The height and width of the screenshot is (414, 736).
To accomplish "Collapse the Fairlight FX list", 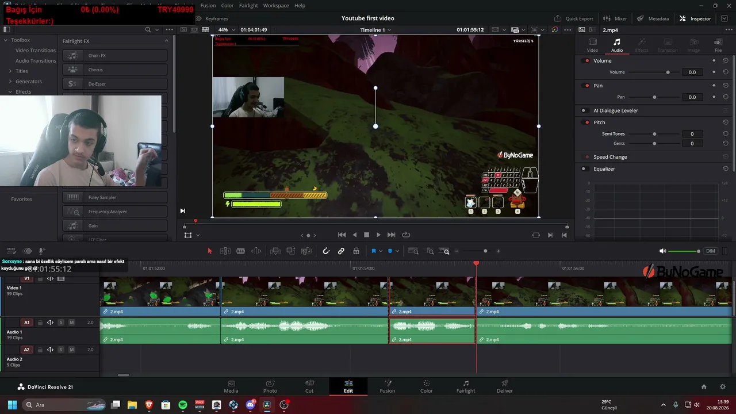I will click(166, 41).
